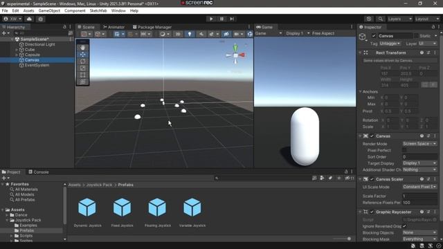443x249 pixels.
Task: Expand the Cube object in Hierarchy
Action: pos(17,50)
